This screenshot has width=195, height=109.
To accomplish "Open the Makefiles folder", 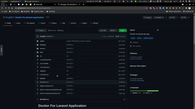I will [x=43, y=45].
